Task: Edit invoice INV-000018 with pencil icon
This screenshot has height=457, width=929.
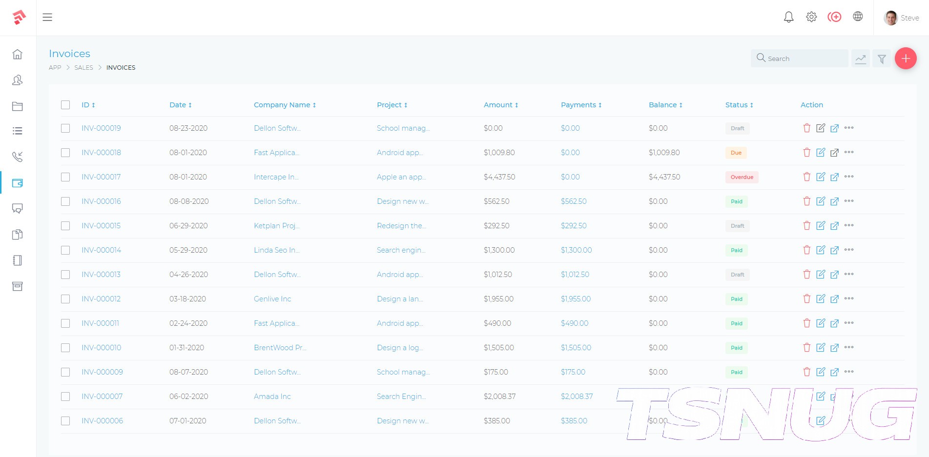Action: [821, 153]
